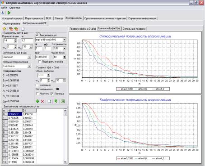The height and width of the screenshot is (166, 205).
Task: Select cell 0,18406 in row 5
Action: tap(29, 133)
